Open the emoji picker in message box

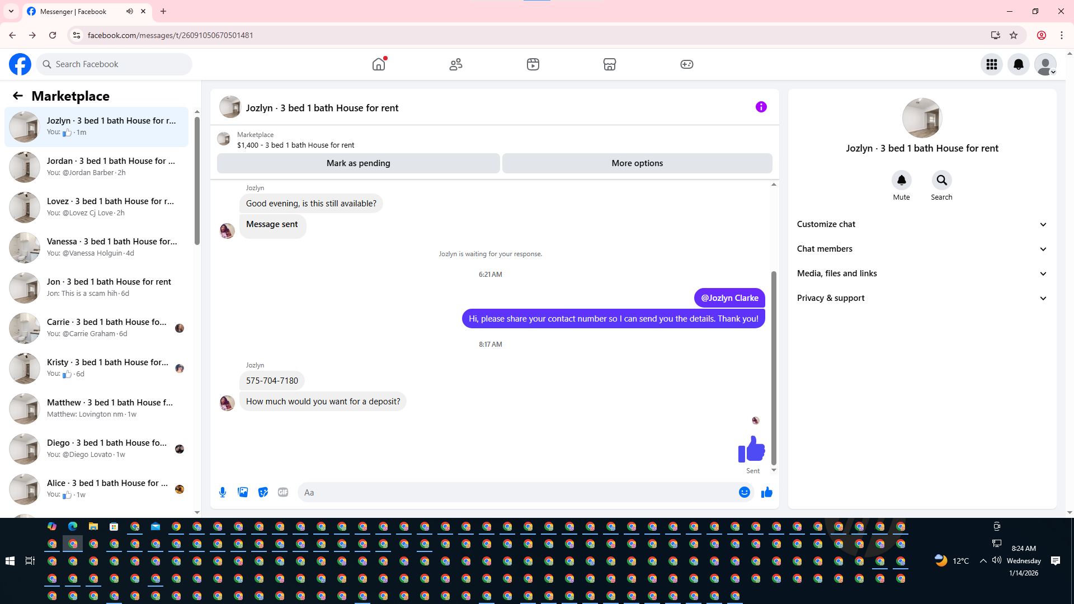click(x=744, y=492)
